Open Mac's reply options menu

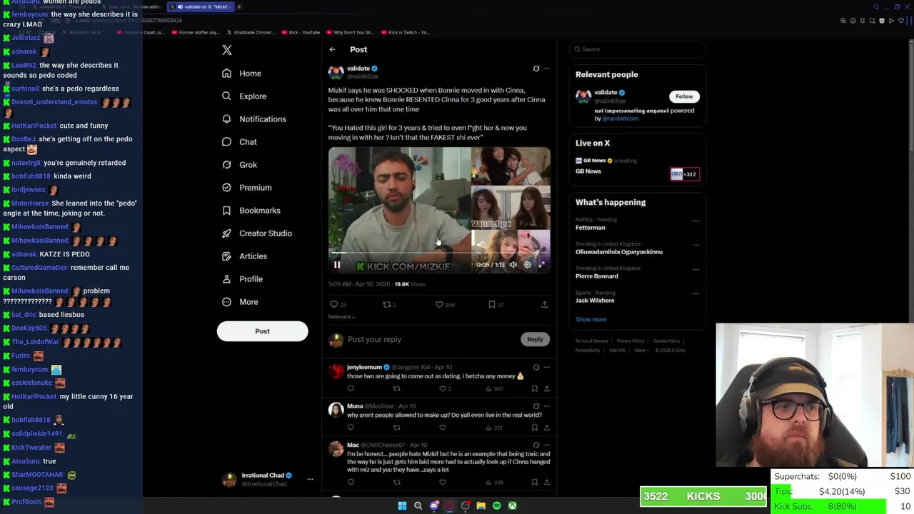click(547, 445)
